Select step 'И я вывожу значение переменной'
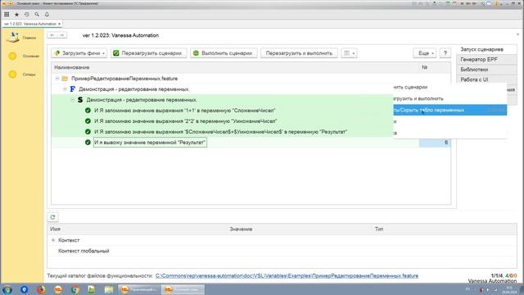This screenshot has width=524, height=295. click(x=150, y=143)
